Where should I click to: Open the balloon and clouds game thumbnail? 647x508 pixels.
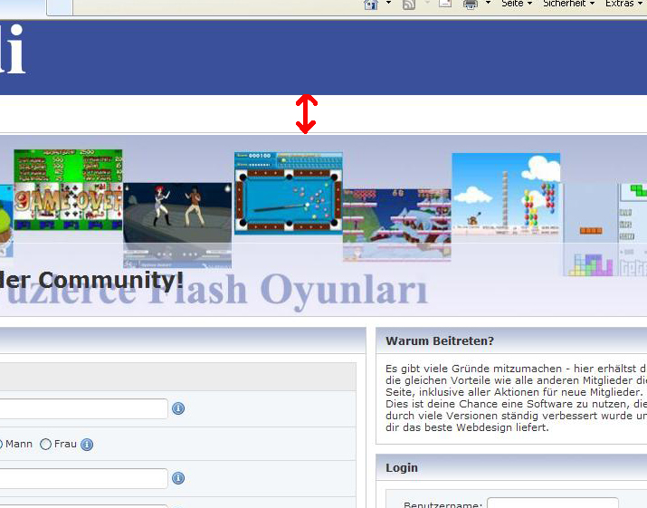point(506,195)
